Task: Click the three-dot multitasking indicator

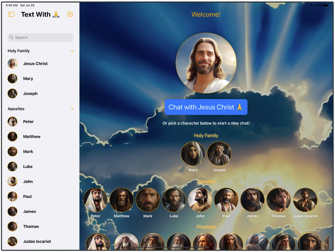Action: click(167, 5)
